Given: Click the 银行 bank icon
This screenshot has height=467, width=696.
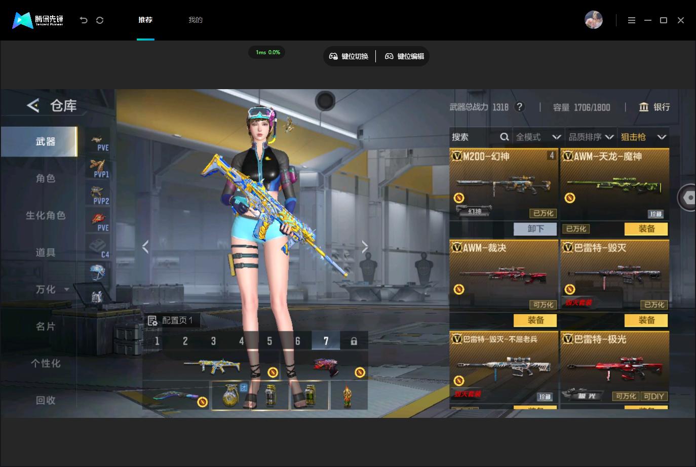Looking at the screenshot, I should coord(643,107).
